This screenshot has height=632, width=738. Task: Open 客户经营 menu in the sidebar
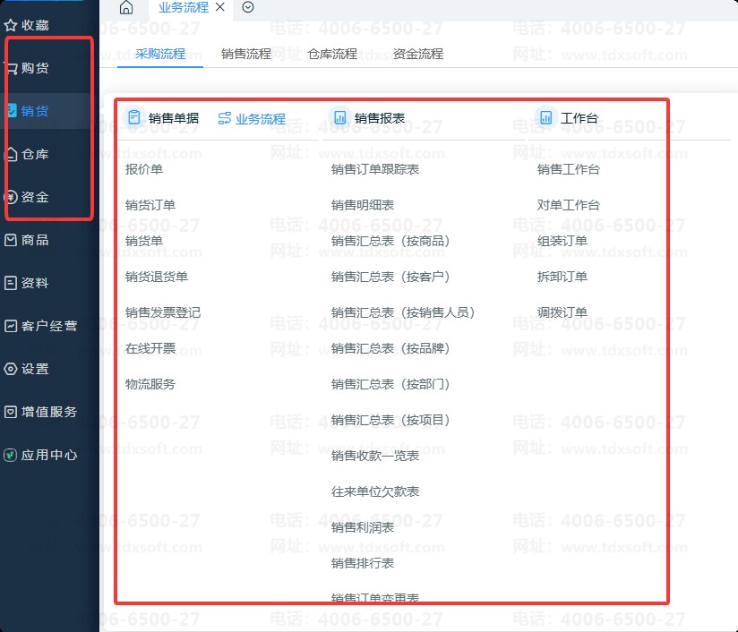click(x=49, y=326)
